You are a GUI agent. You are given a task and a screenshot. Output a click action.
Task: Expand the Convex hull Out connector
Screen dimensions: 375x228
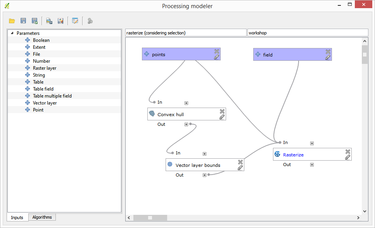coord(186,124)
